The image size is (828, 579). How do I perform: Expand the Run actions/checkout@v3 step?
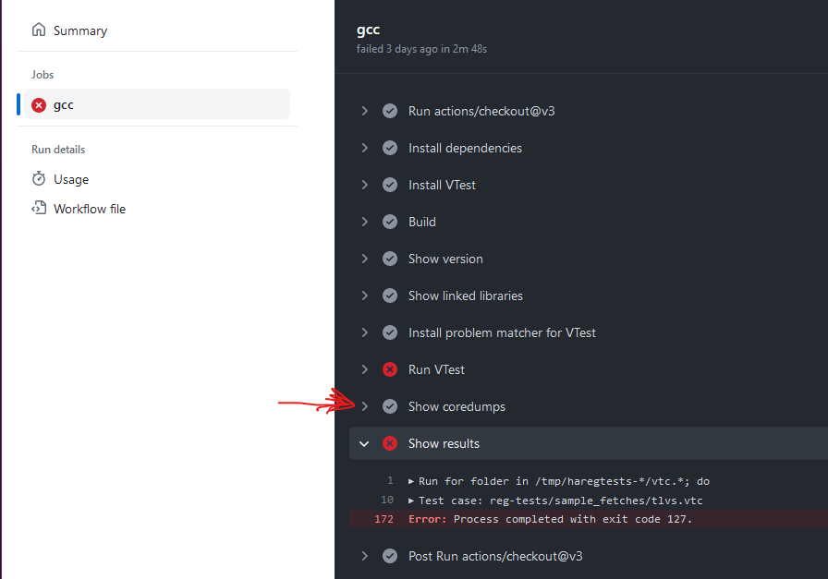(364, 111)
